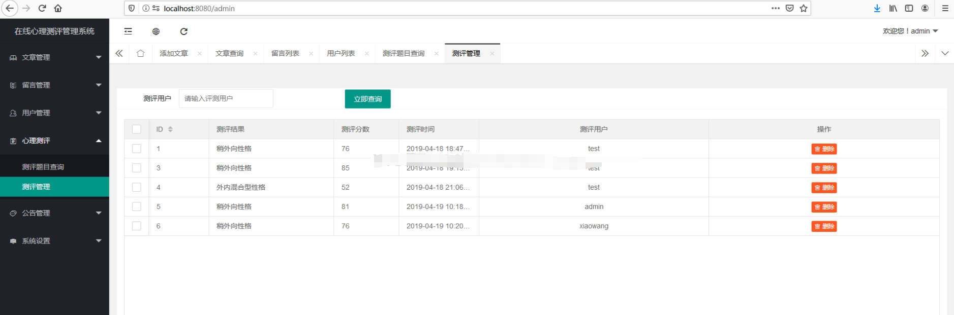This screenshot has height=315, width=954.
Task: Expand the 系统设置 sidebar menu
Action: pyautogui.click(x=54, y=241)
